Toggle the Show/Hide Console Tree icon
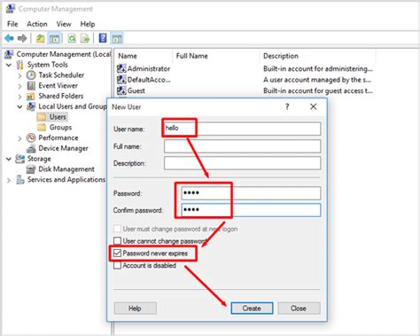 [54, 38]
